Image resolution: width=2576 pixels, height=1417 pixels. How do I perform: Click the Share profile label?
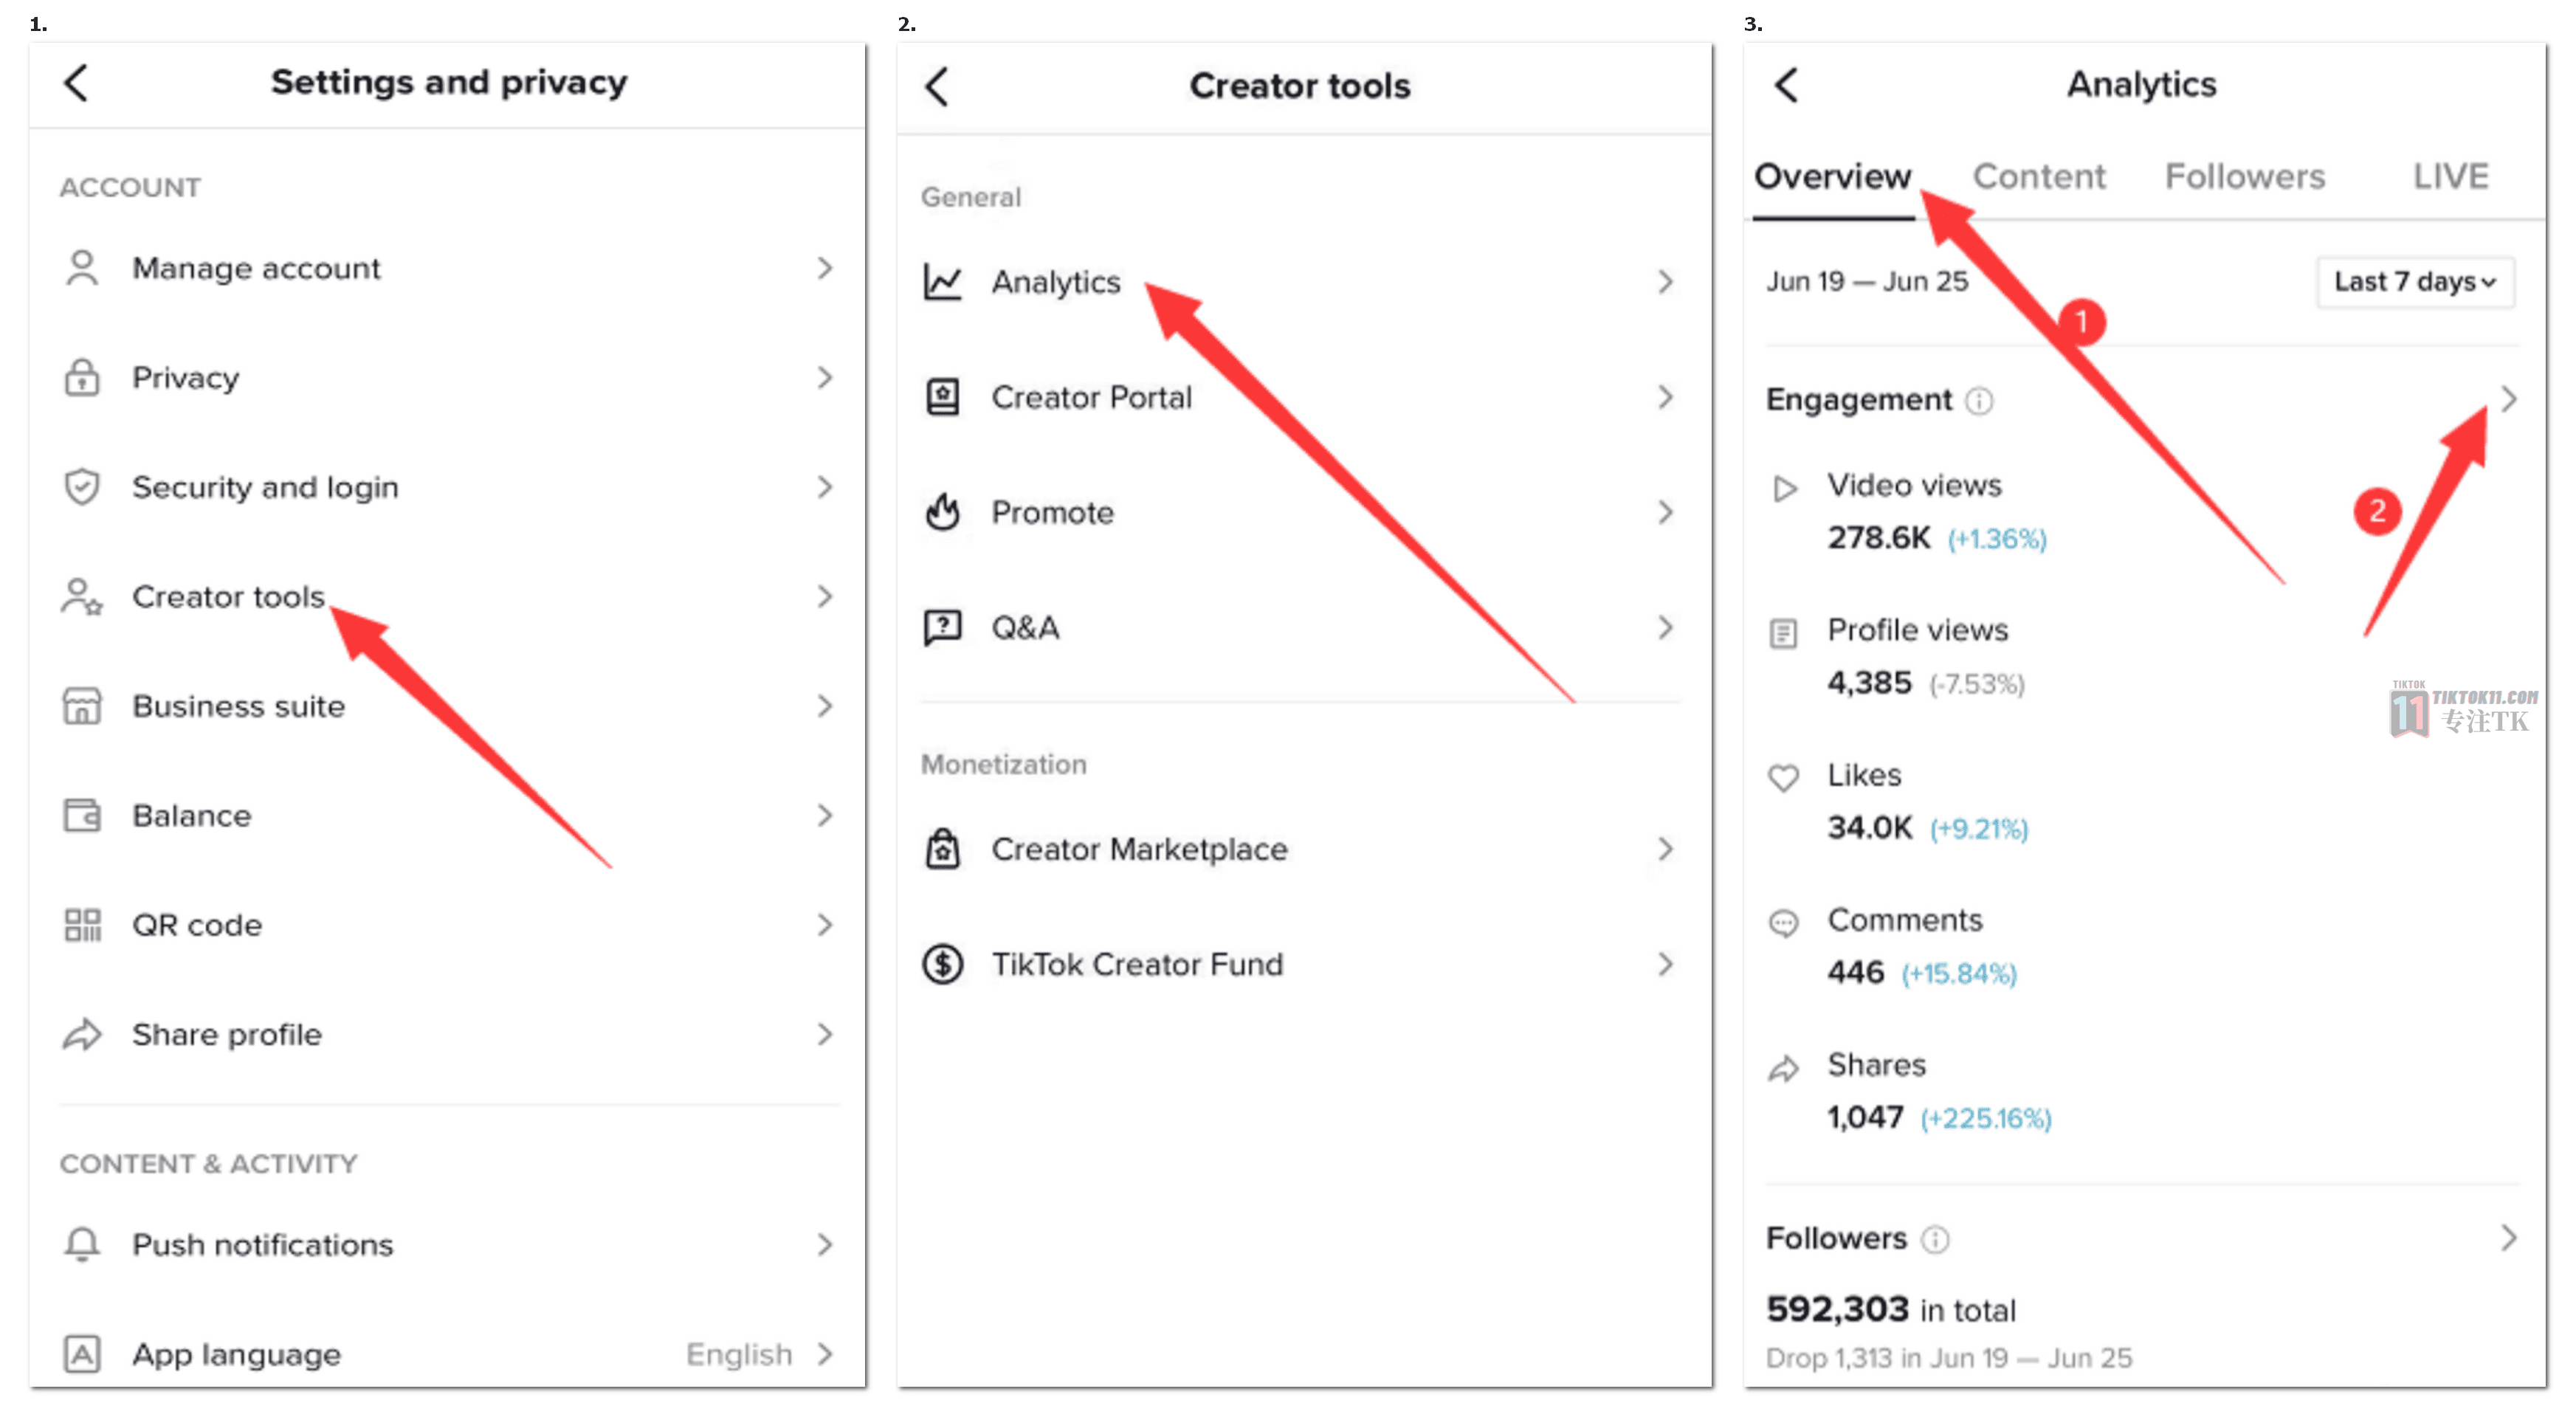click(x=227, y=1035)
